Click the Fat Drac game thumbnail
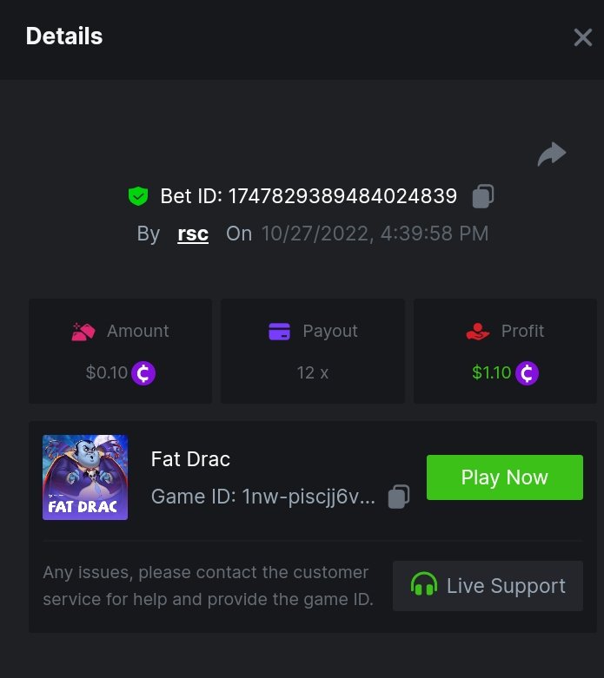The width and height of the screenshot is (604, 678). (85, 477)
